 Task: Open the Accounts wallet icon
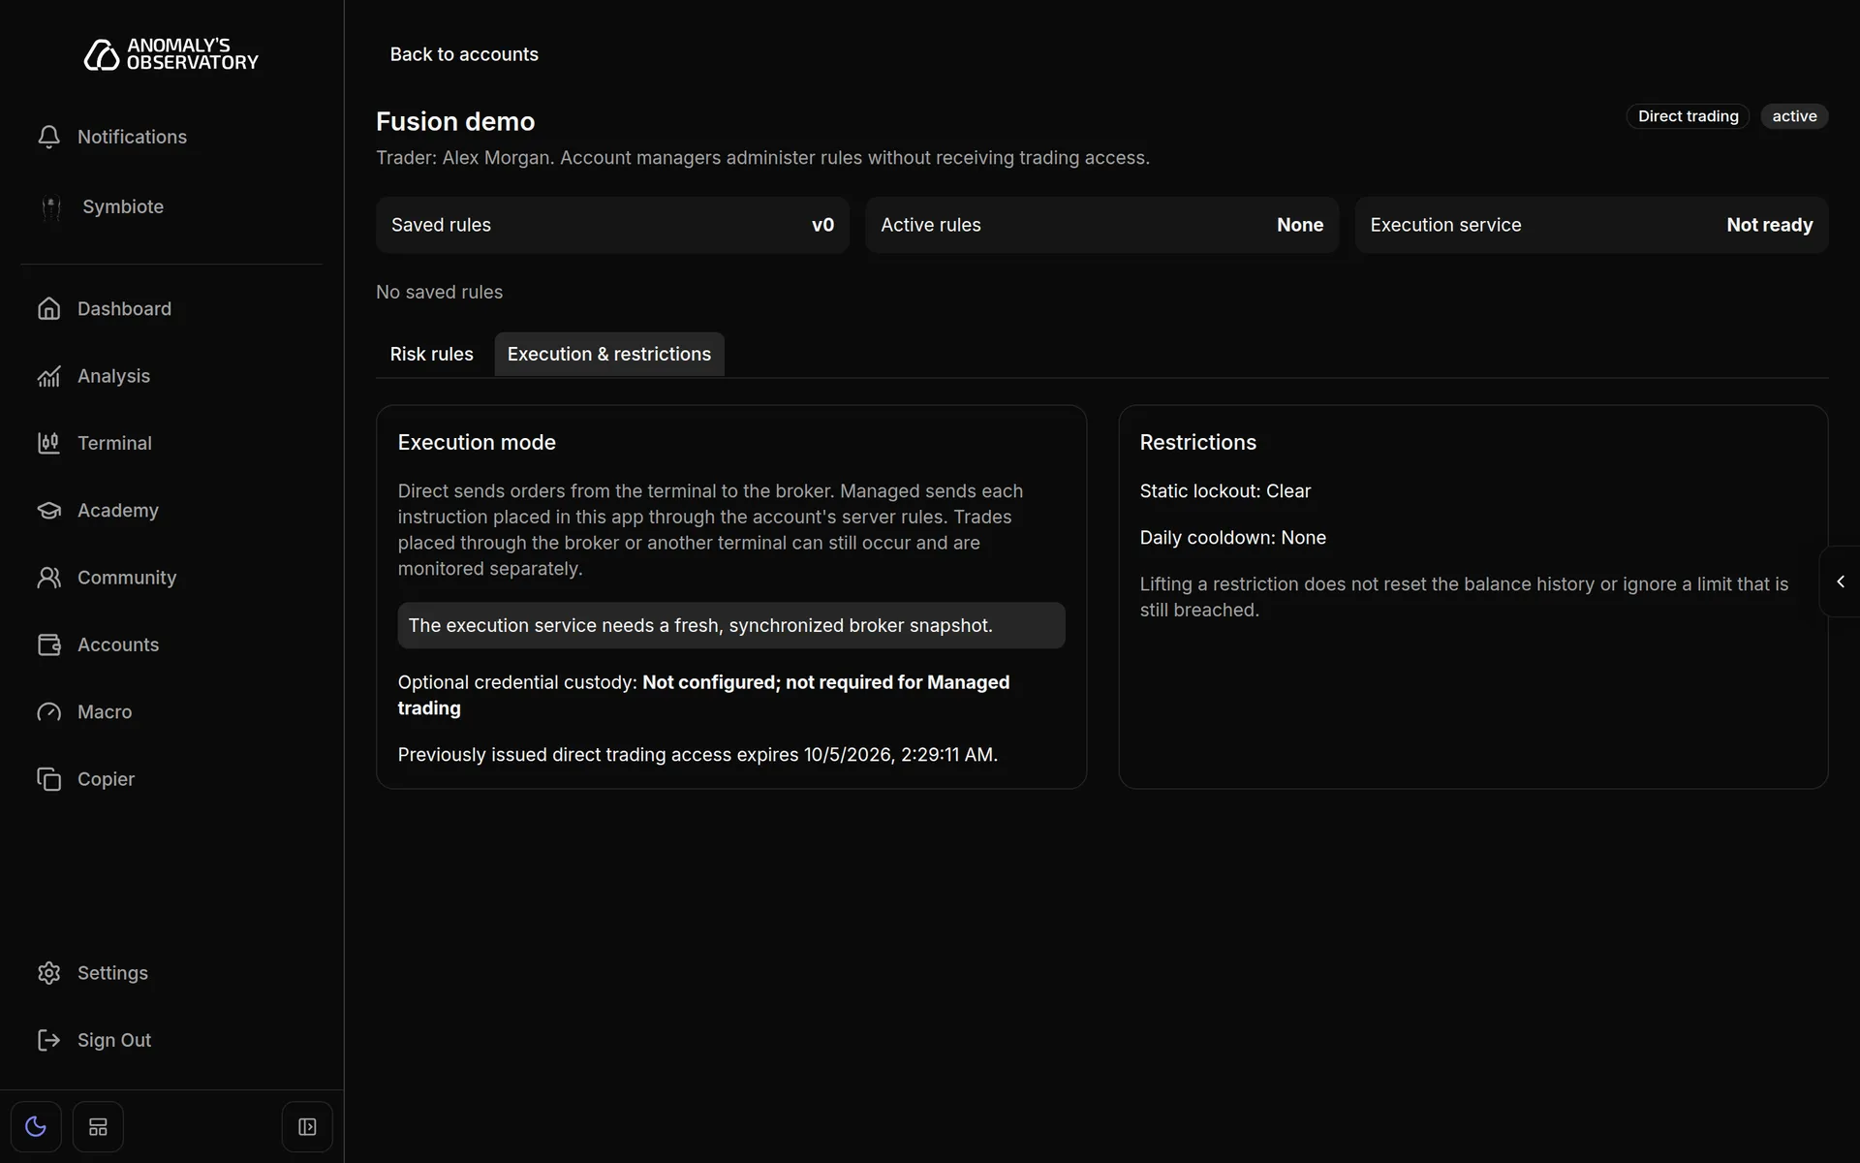coord(48,644)
